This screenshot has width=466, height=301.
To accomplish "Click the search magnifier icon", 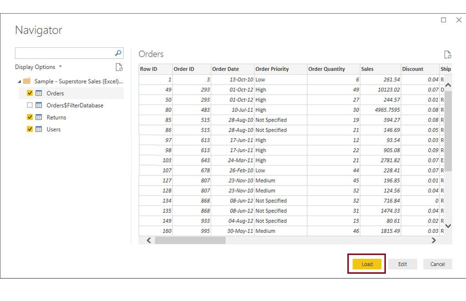I will click(118, 53).
